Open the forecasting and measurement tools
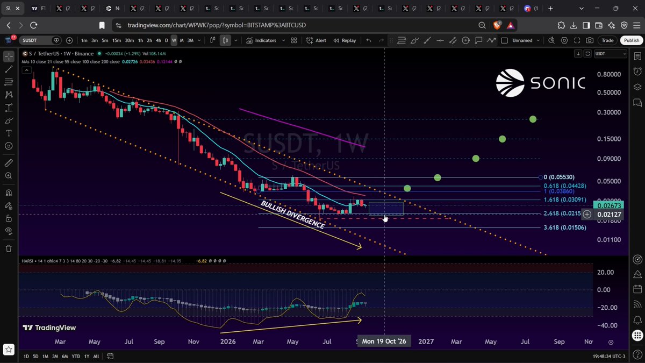Viewport: 645px width, 363px height. click(x=9, y=108)
